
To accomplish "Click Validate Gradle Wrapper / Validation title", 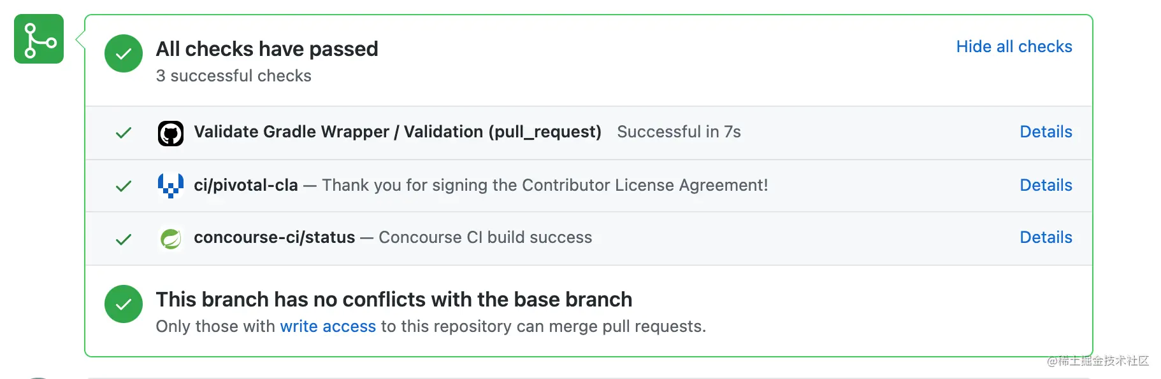I will (398, 132).
